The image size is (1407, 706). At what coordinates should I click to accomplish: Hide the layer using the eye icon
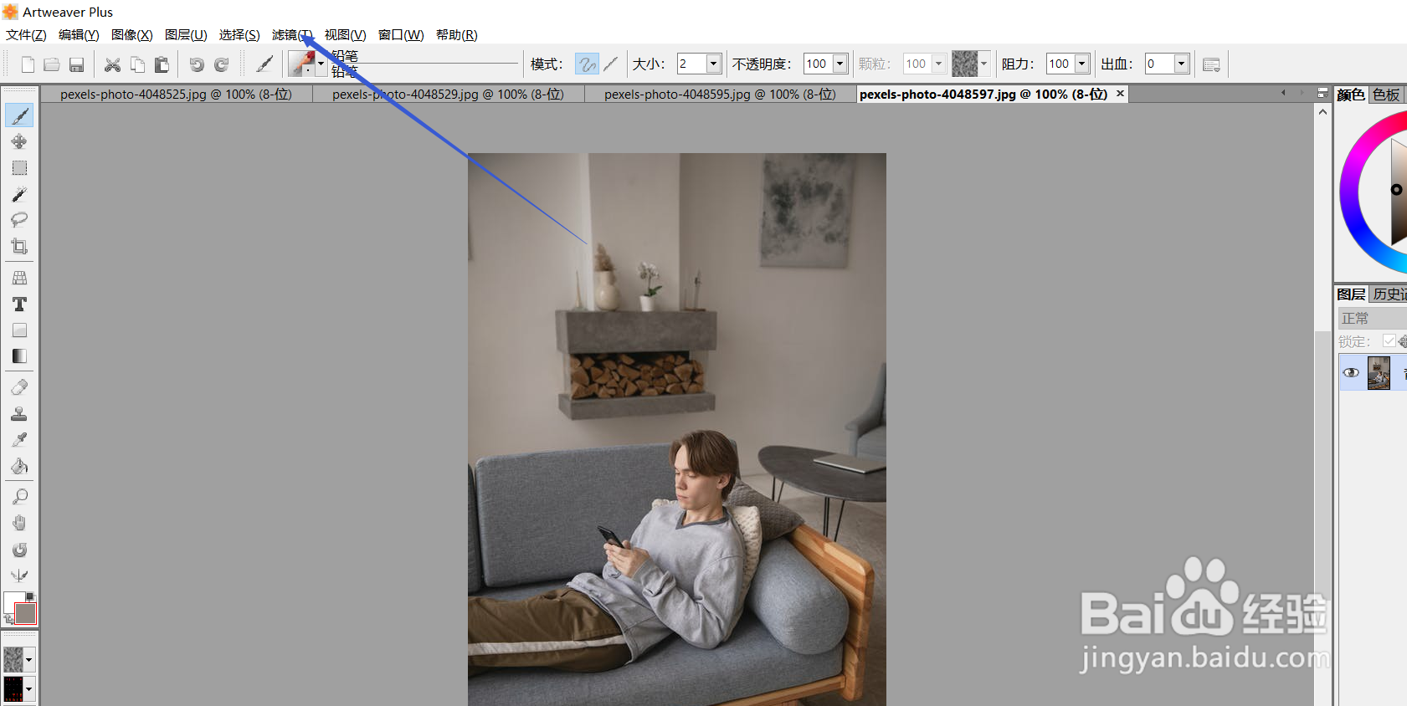(1351, 373)
